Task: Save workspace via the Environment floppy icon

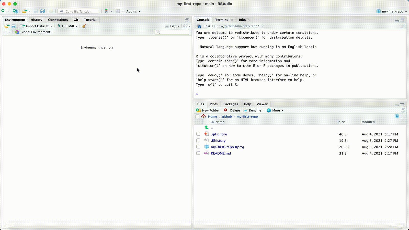Action: (14, 26)
